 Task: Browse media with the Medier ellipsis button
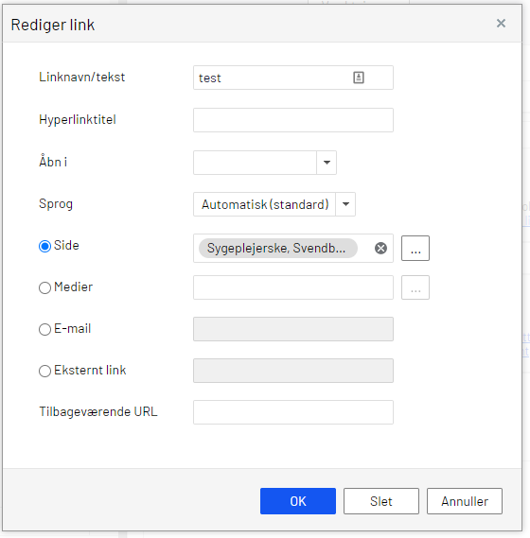click(x=415, y=287)
